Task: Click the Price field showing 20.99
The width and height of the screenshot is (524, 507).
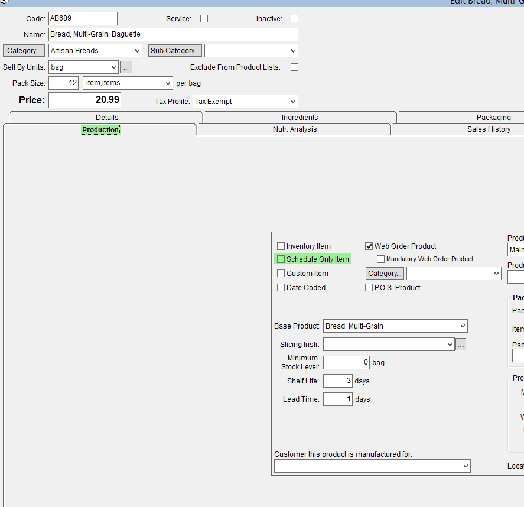Action: point(84,100)
